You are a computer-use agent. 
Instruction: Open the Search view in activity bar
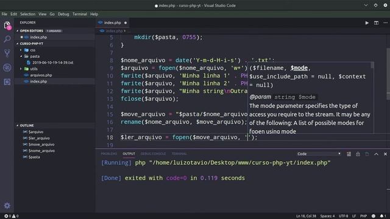click(7, 39)
